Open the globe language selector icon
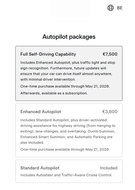Screen dimensions: 135x190 tap(111, 8)
